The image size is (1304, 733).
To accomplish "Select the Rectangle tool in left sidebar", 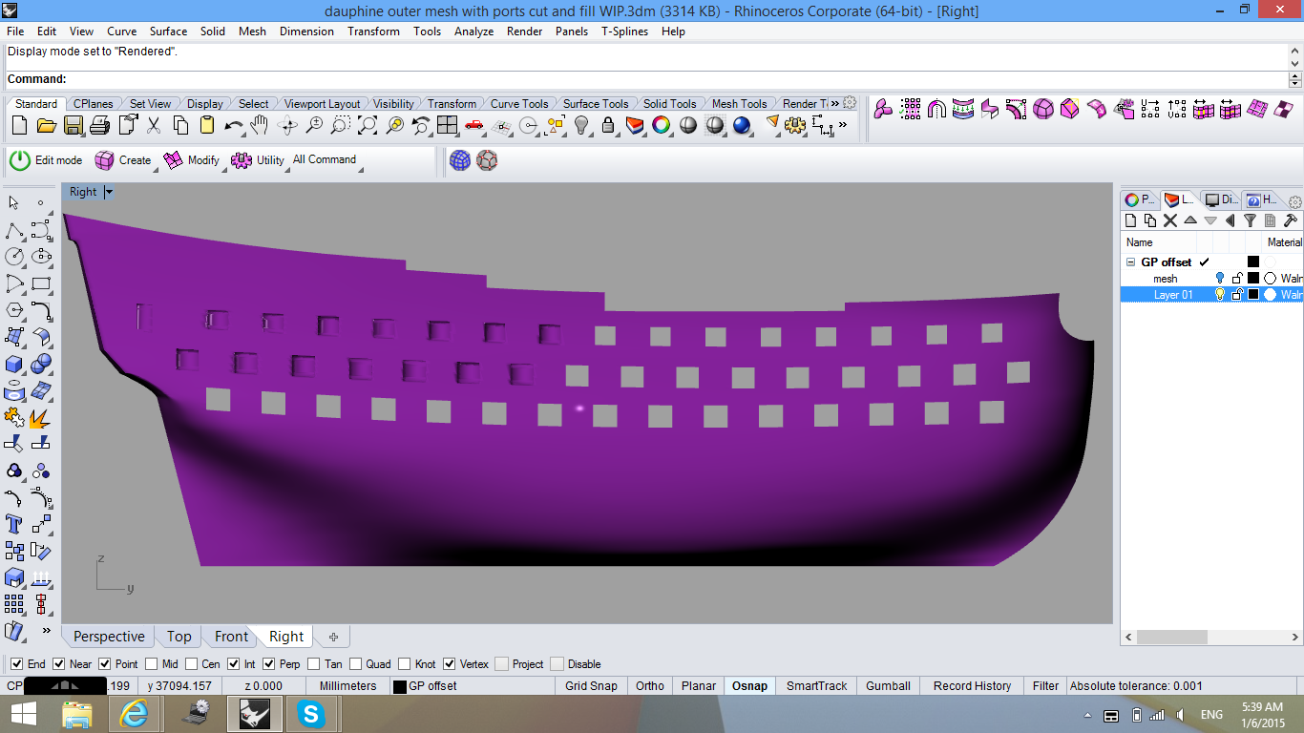I will [41, 283].
